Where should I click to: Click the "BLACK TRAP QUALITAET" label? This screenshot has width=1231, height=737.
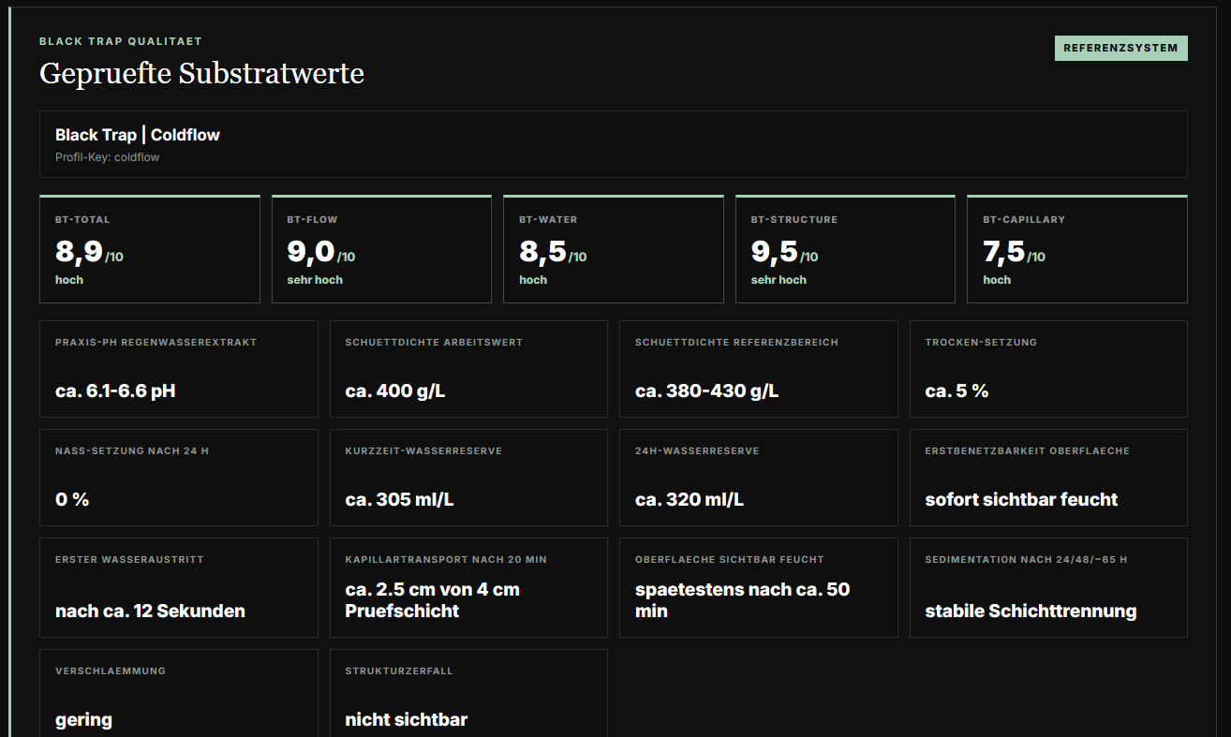click(121, 41)
